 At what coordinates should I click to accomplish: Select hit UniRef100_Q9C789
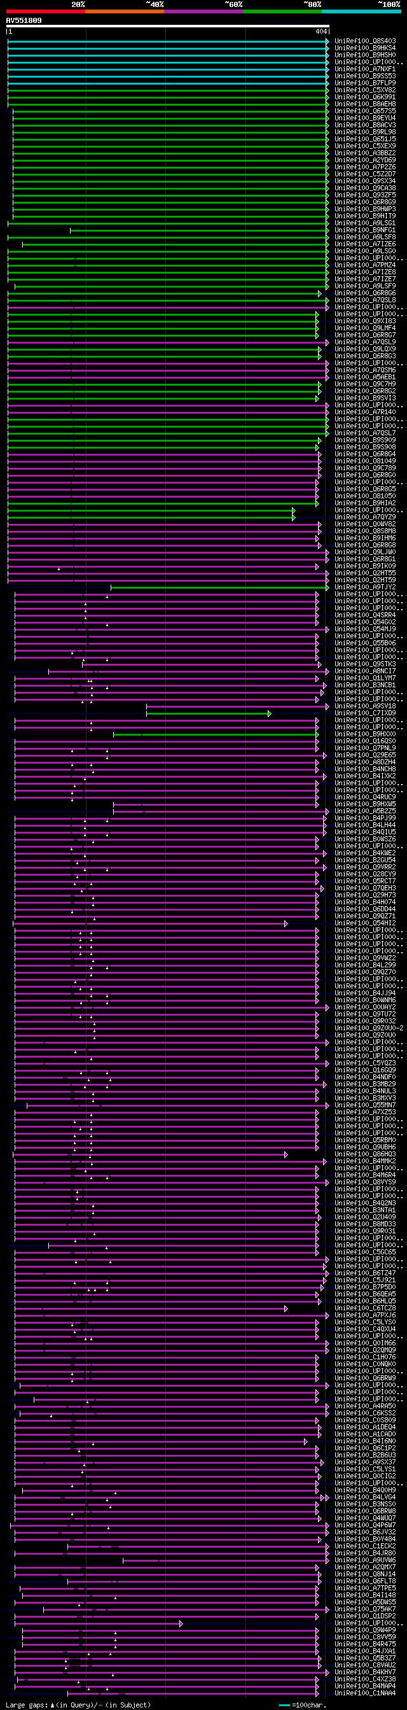coord(365,468)
